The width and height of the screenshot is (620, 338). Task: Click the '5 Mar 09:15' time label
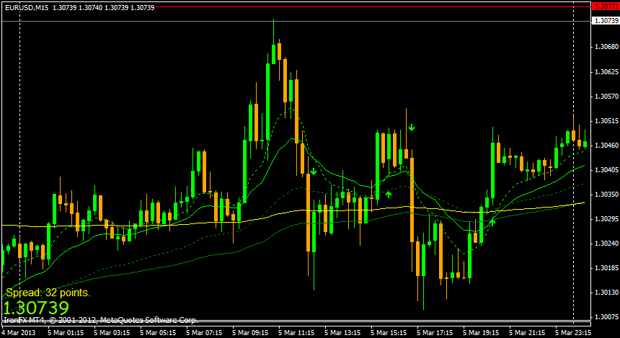point(249,333)
